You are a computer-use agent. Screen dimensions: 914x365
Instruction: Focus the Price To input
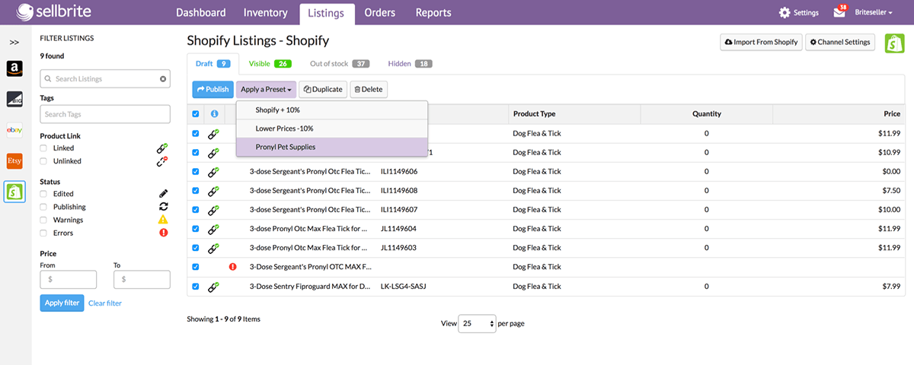(x=142, y=280)
